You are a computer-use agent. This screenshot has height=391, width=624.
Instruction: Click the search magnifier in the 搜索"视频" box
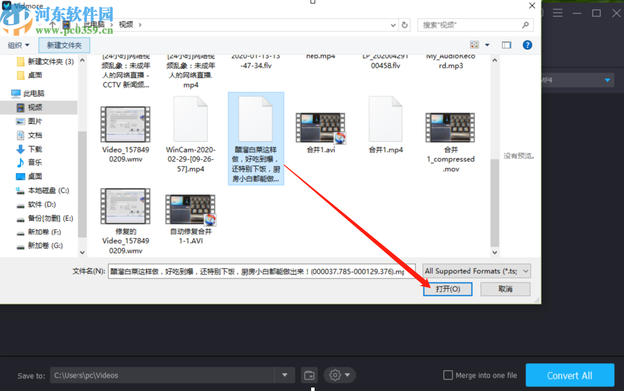pyautogui.click(x=525, y=25)
